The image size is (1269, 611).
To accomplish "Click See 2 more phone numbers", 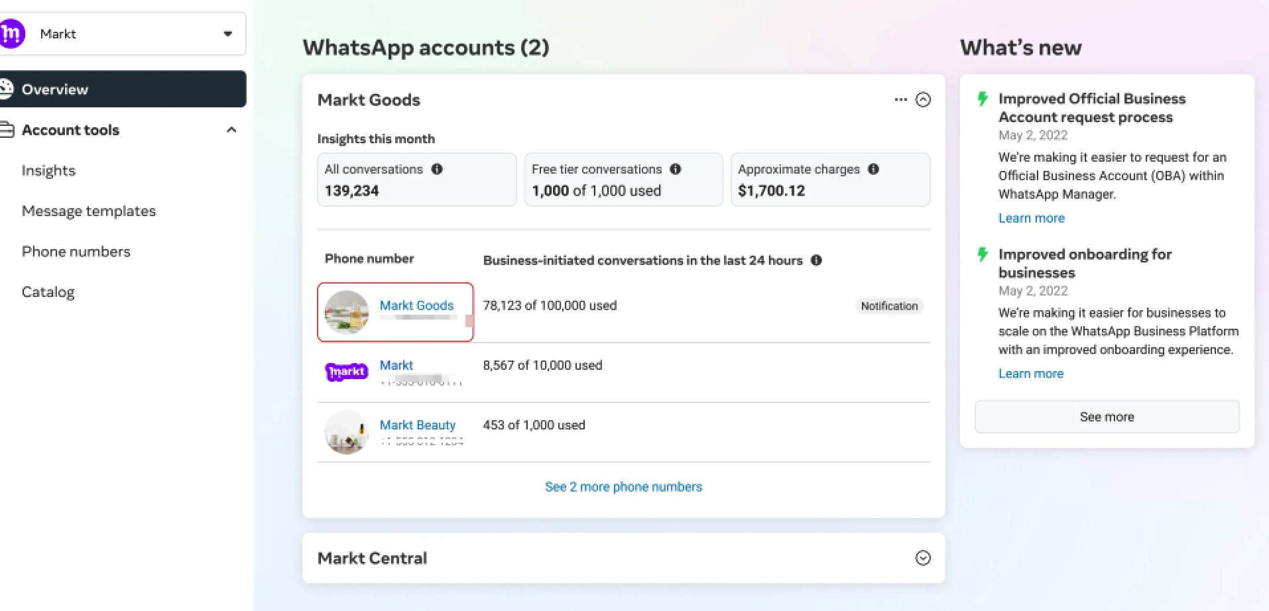I will click(x=623, y=486).
